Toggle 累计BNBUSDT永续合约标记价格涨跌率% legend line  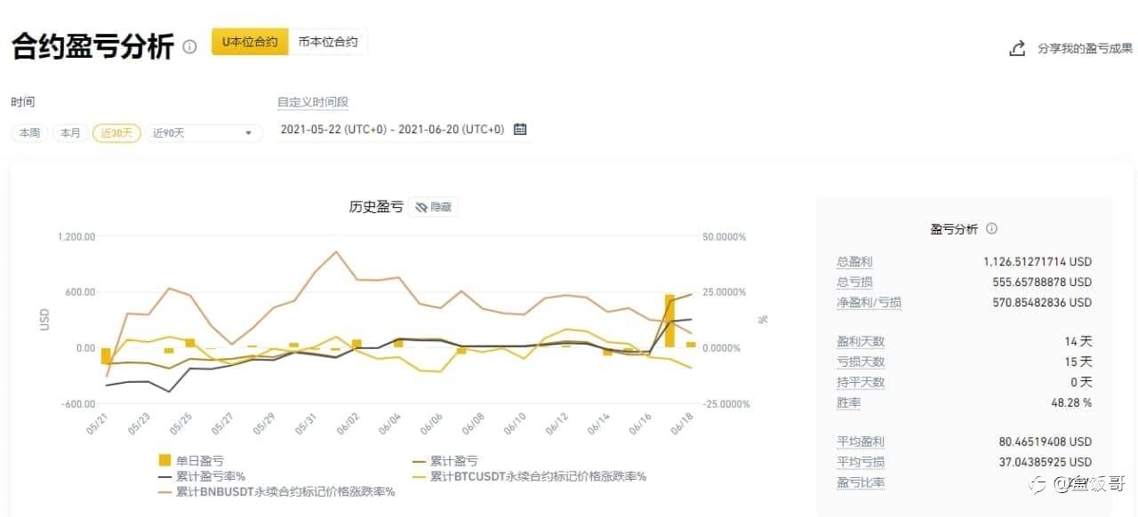point(164,491)
